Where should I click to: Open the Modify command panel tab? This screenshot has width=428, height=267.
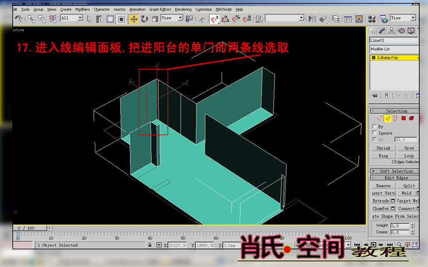(x=382, y=31)
